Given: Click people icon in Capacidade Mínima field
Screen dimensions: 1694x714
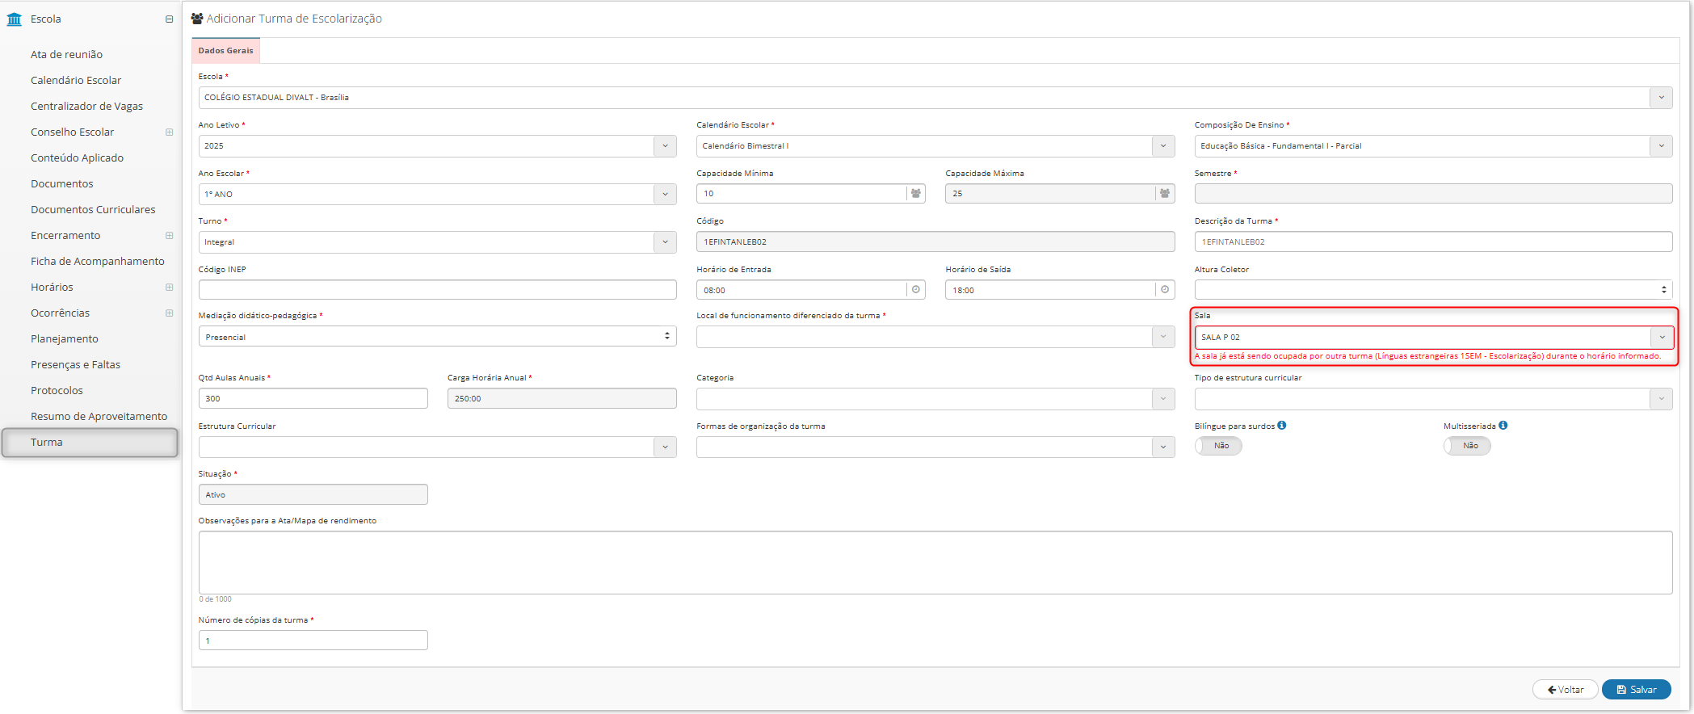Looking at the screenshot, I should click(915, 194).
